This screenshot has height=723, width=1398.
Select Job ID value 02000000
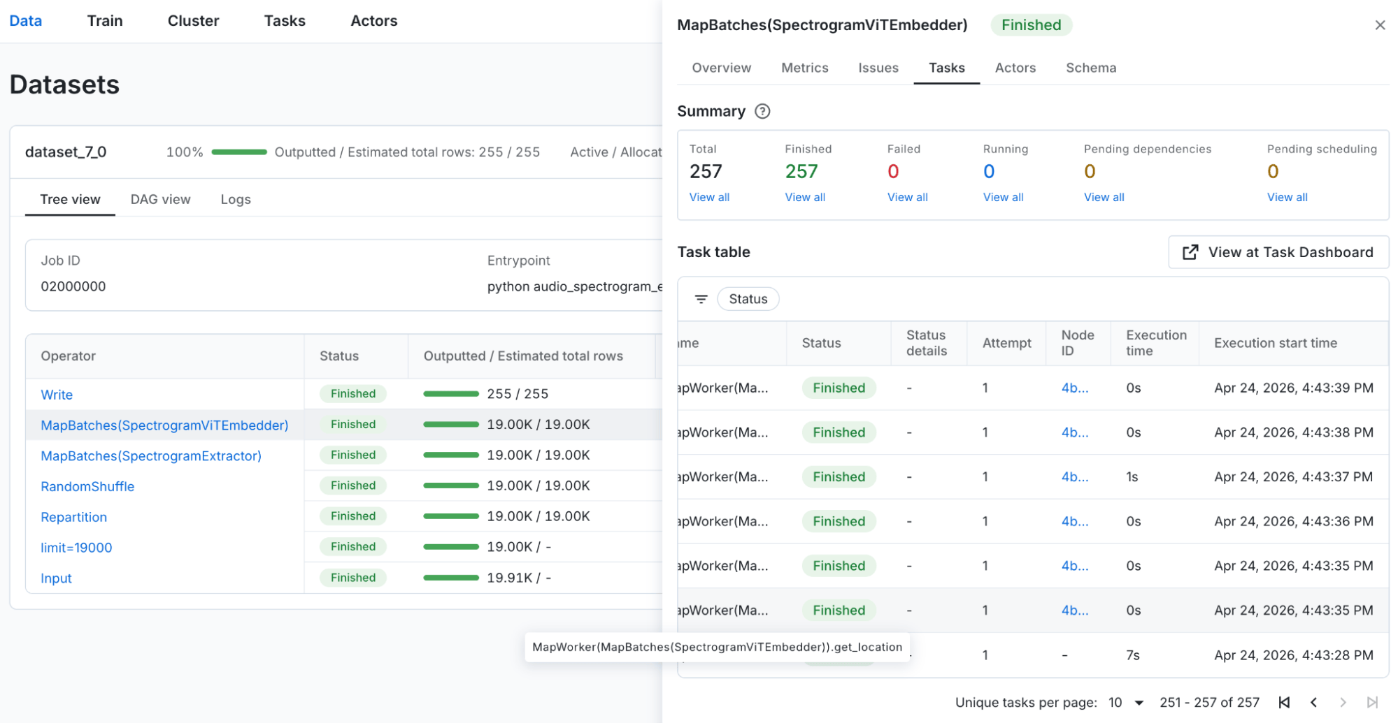pyautogui.click(x=73, y=287)
